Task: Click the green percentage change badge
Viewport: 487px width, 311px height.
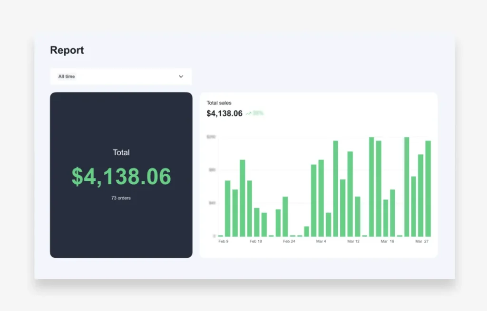Action: click(x=258, y=113)
